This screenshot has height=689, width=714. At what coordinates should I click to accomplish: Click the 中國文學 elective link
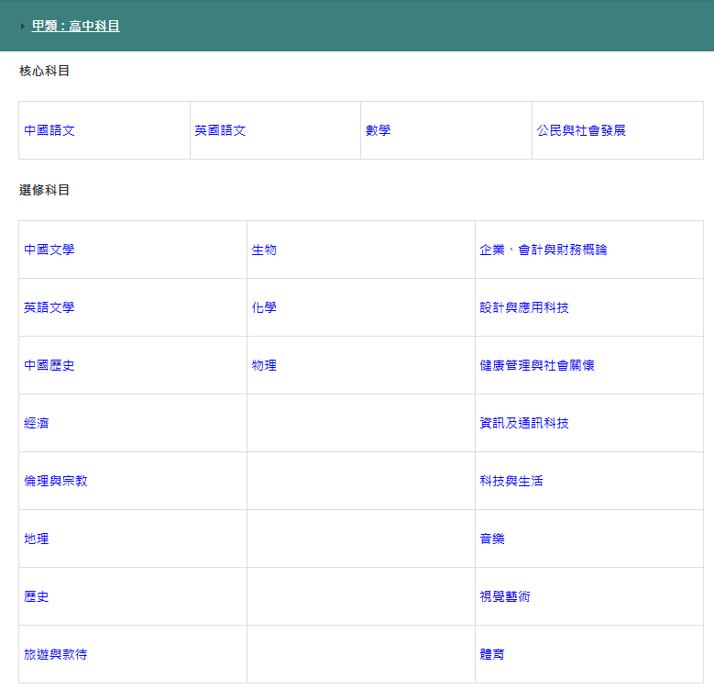click(x=49, y=250)
